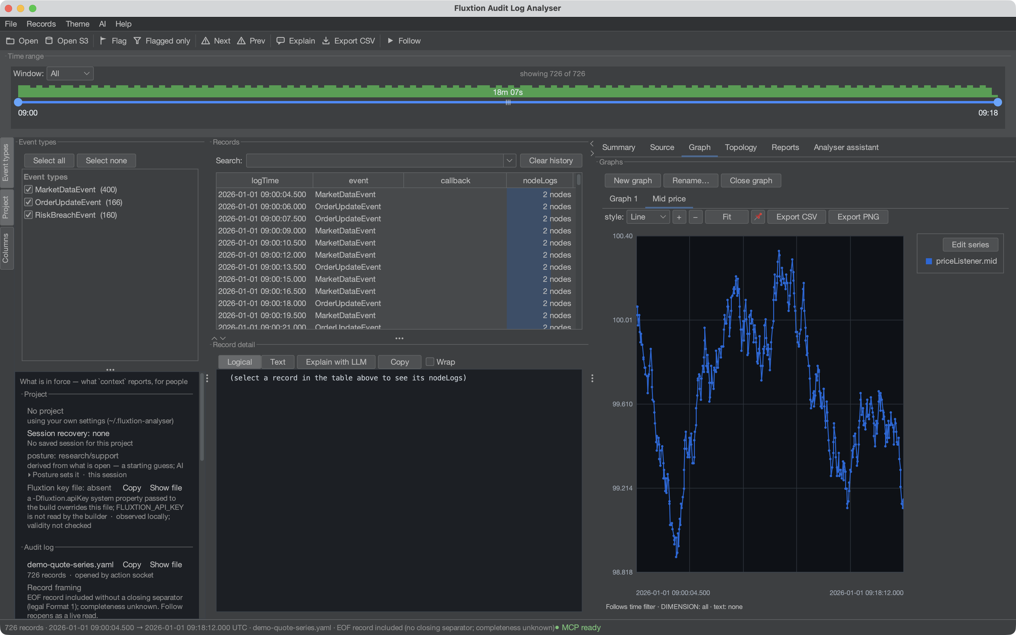This screenshot has width=1016, height=635.
Task: Click into the Search input field
Action: coord(375,161)
